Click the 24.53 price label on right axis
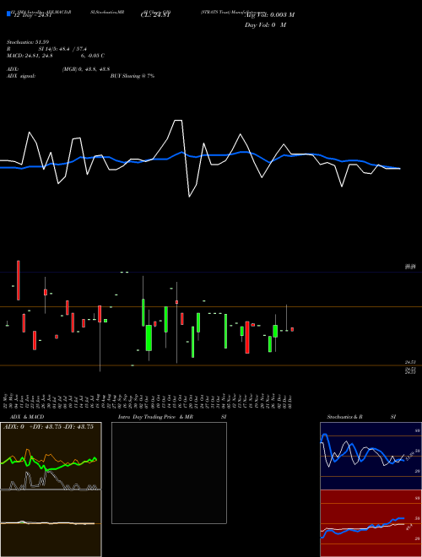The width and height of the screenshot is (422, 557). [x=410, y=362]
